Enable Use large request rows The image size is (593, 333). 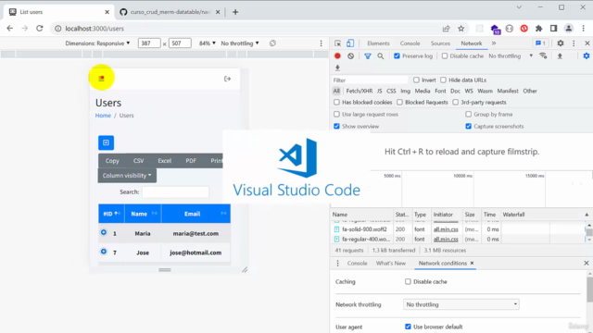point(336,114)
